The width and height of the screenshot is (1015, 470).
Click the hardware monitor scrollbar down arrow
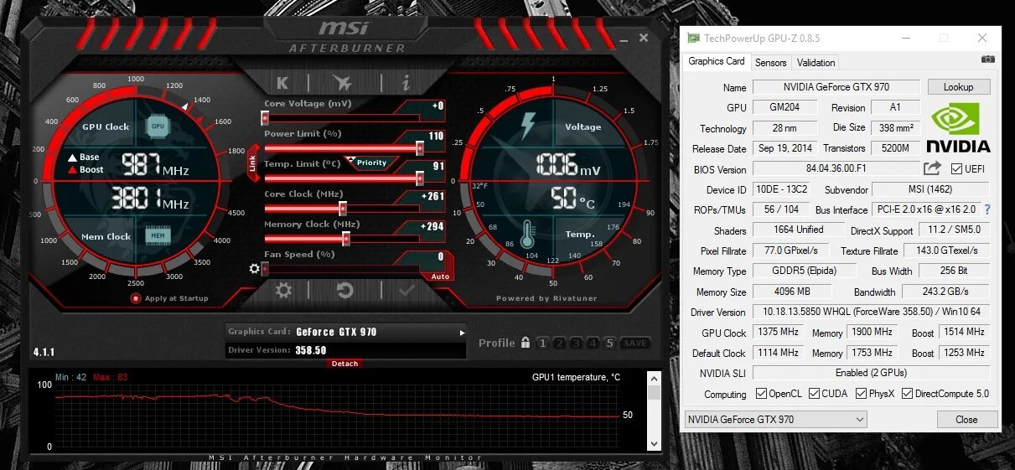pos(655,443)
